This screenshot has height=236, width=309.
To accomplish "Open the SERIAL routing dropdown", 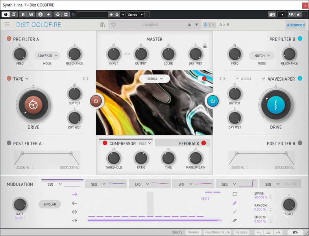I will pyautogui.click(x=154, y=79).
